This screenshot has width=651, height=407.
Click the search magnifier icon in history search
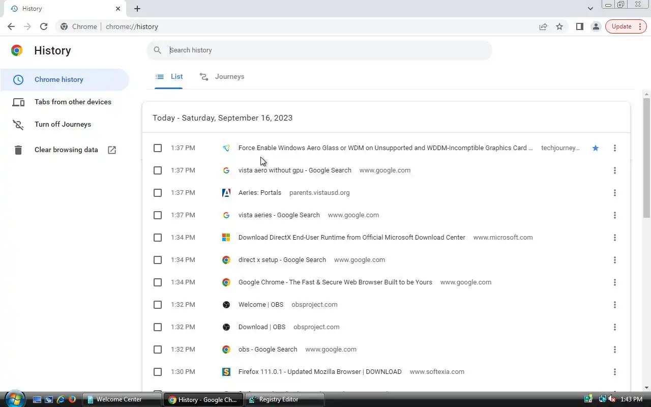point(158,50)
